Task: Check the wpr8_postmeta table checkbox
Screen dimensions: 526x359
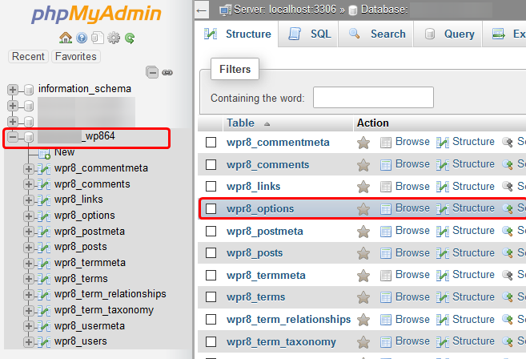Action: click(211, 231)
